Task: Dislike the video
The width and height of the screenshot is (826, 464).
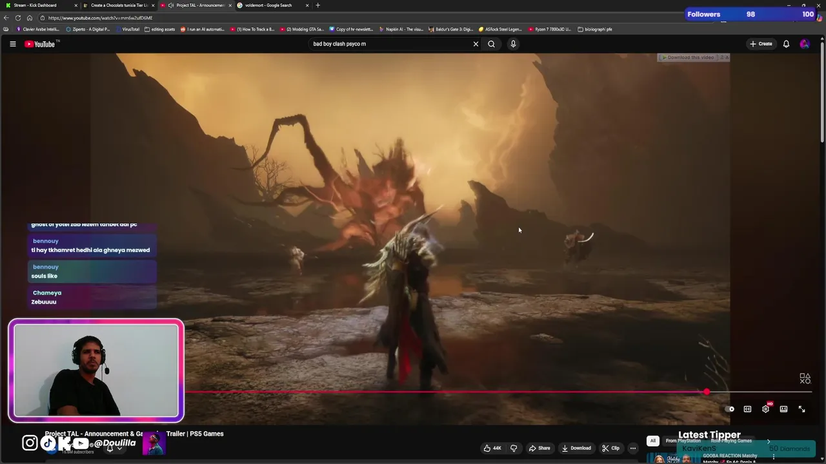Action: pyautogui.click(x=514, y=448)
